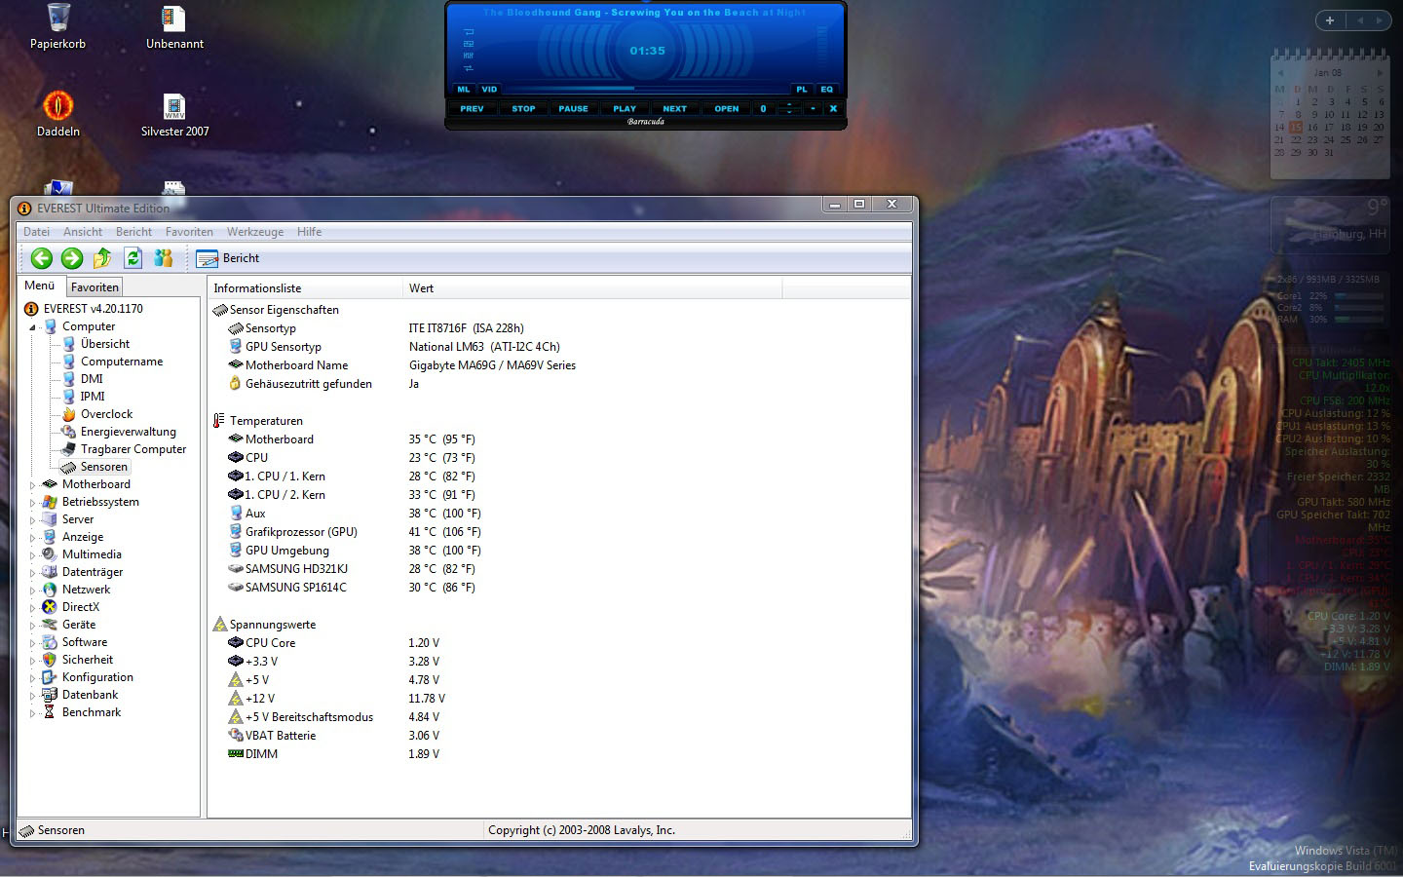The height and width of the screenshot is (877, 1403).
Task: Click the shuffle arrows icon in Barracuda player
Action: coord(469,68)
